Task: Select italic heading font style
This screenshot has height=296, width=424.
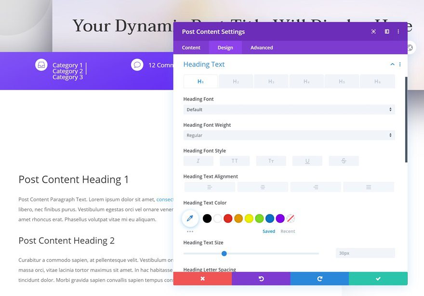Action: [x=198, y=160]
